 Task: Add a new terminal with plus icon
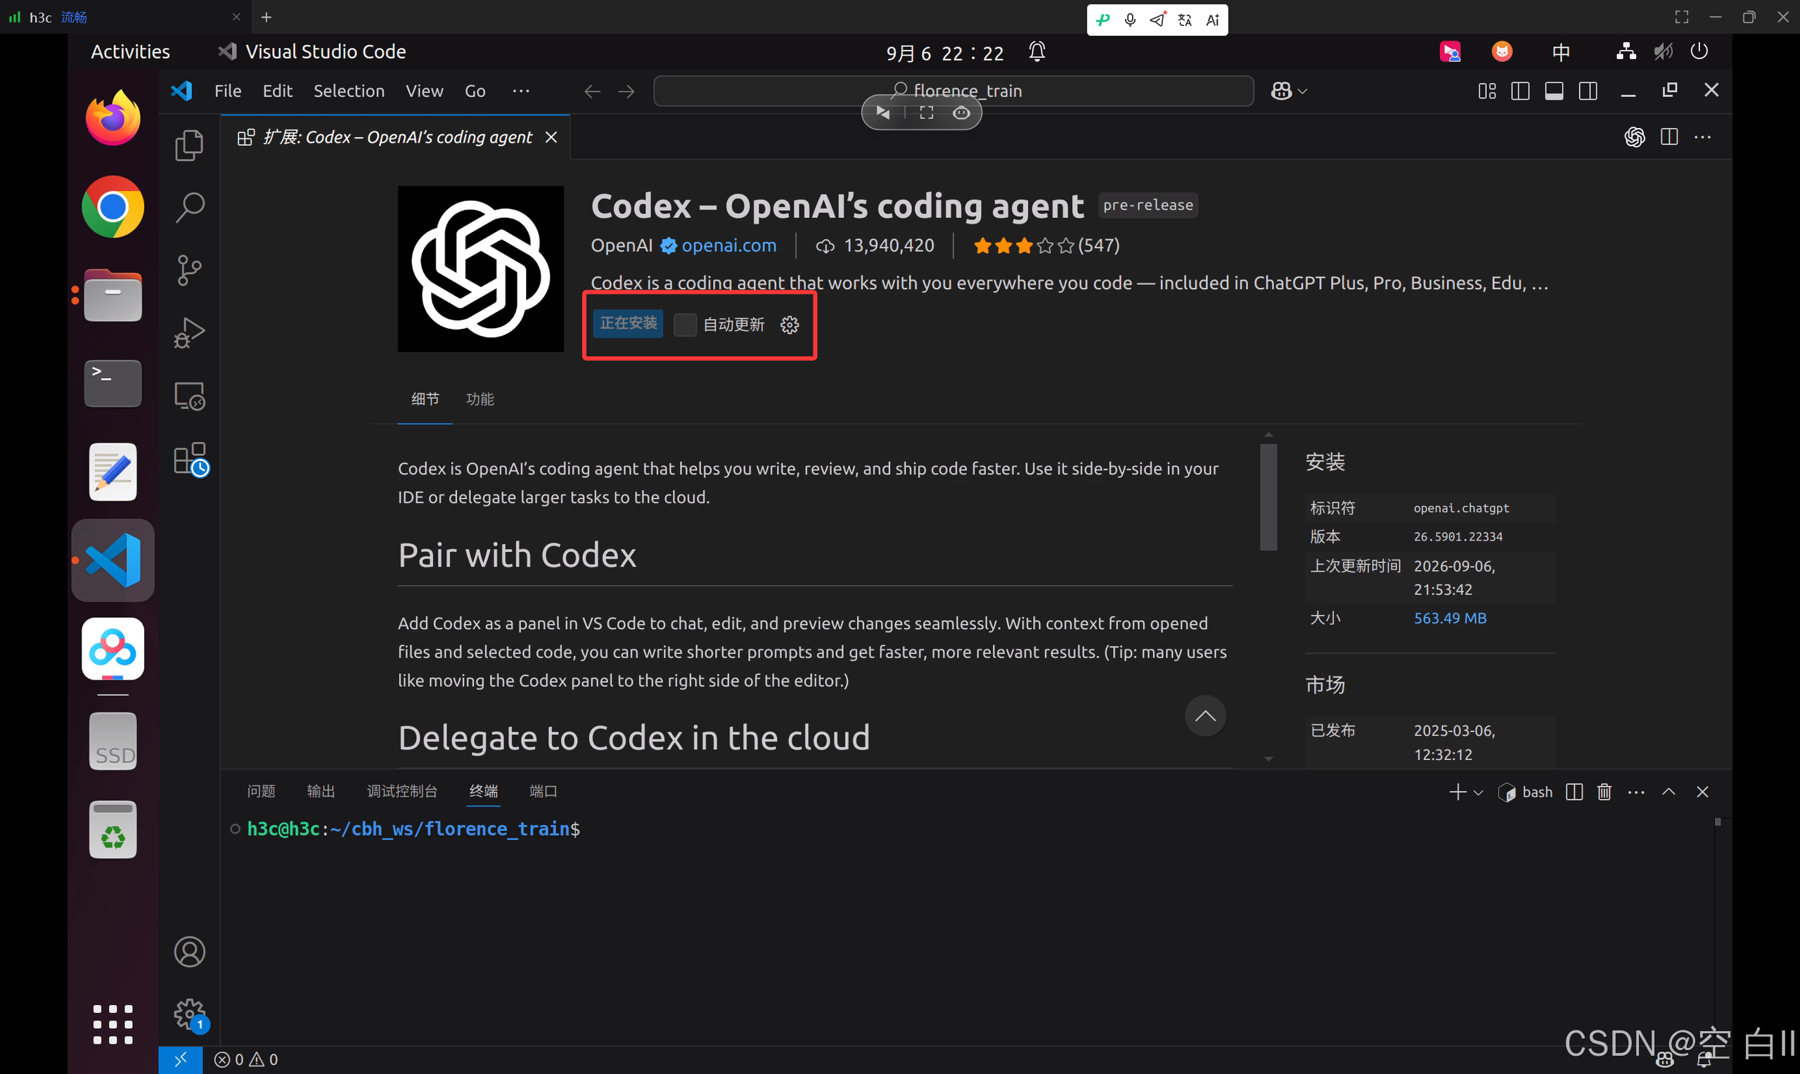coord(1458,791)
